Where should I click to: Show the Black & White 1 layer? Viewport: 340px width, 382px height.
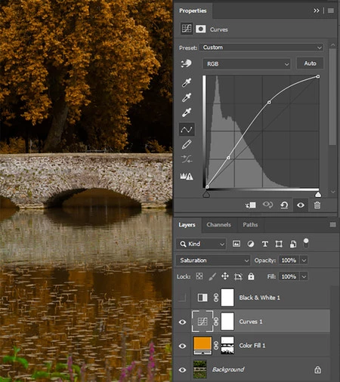[x=182, y=297]
